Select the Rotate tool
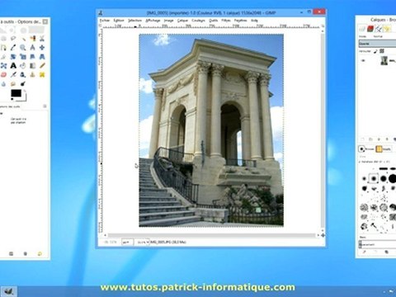Viewport: 396px width, 297px height. point(13,57)
